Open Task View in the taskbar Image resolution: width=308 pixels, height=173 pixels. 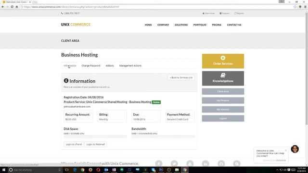pos(67,170)
